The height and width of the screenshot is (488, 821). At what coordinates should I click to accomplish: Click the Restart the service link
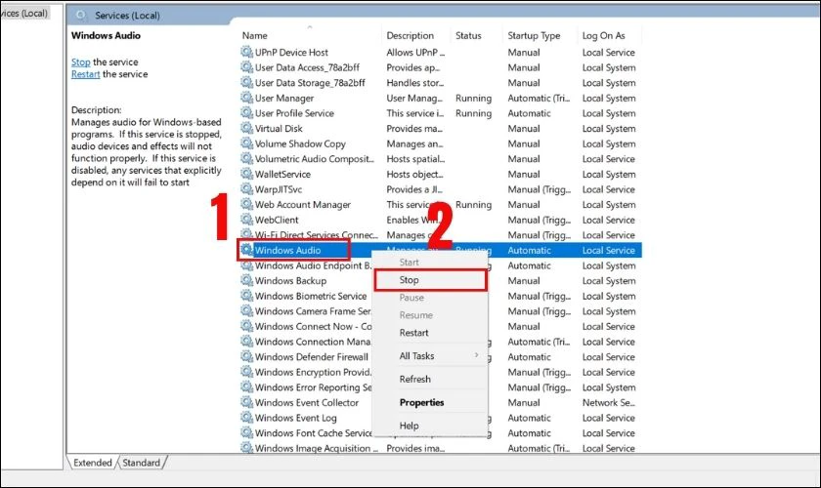click(x=85, y=74)
